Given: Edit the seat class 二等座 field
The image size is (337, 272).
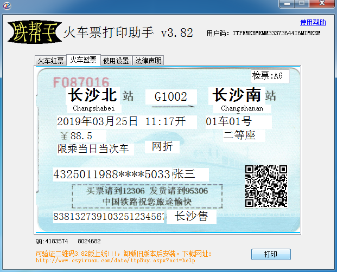Looking at the screenshot, I should pyautogui.click(x=244, y=135).
